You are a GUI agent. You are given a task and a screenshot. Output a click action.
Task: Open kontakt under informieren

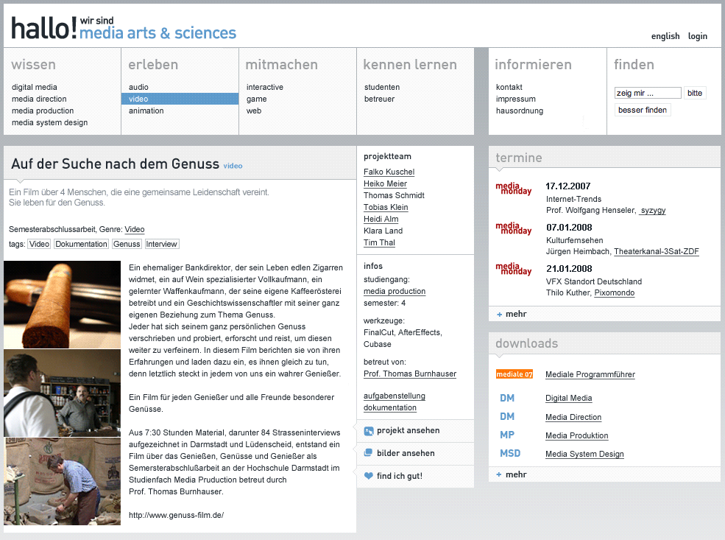coord(509,87)
